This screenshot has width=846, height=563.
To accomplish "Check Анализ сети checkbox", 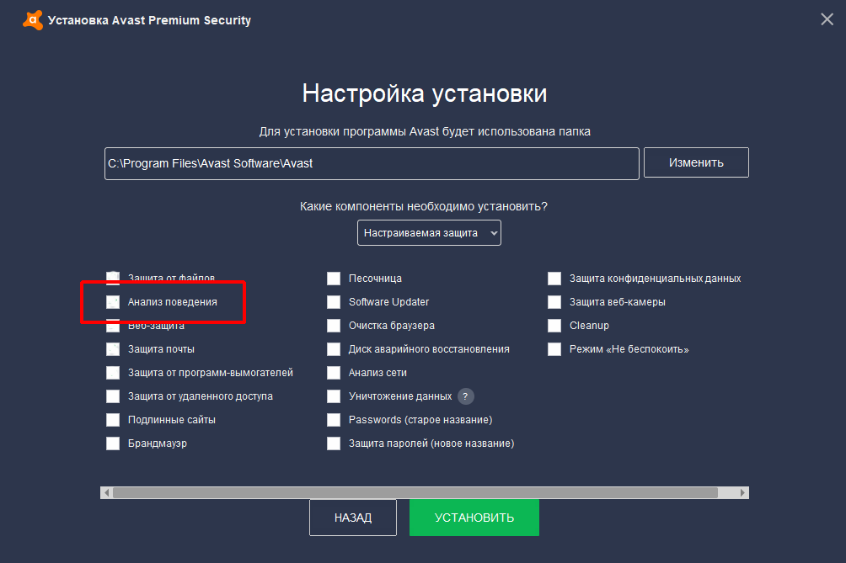I will point(334,373).
